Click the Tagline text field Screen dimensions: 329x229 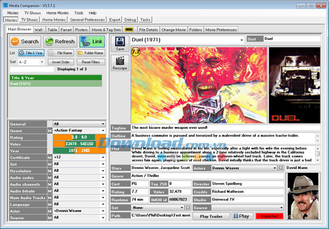coord(225,127)
